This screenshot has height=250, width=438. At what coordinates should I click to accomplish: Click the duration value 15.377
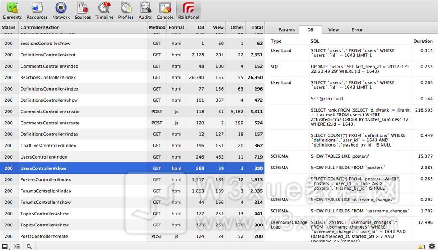[x=425, y=156]
